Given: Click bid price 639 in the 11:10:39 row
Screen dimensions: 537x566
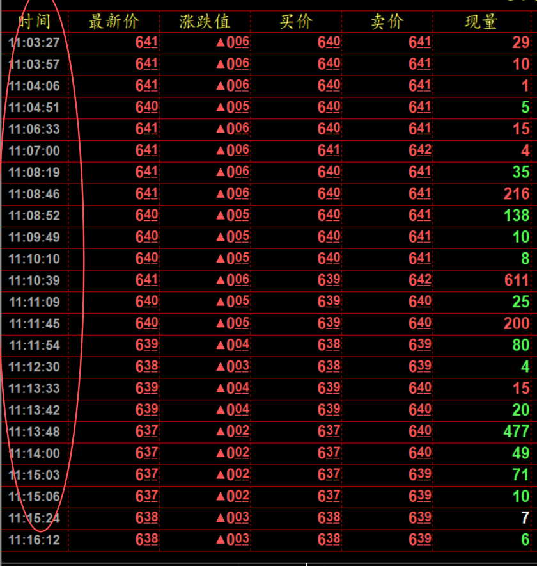Looking at the screenshot, I should pyautogui.click(x=329, y=280).
